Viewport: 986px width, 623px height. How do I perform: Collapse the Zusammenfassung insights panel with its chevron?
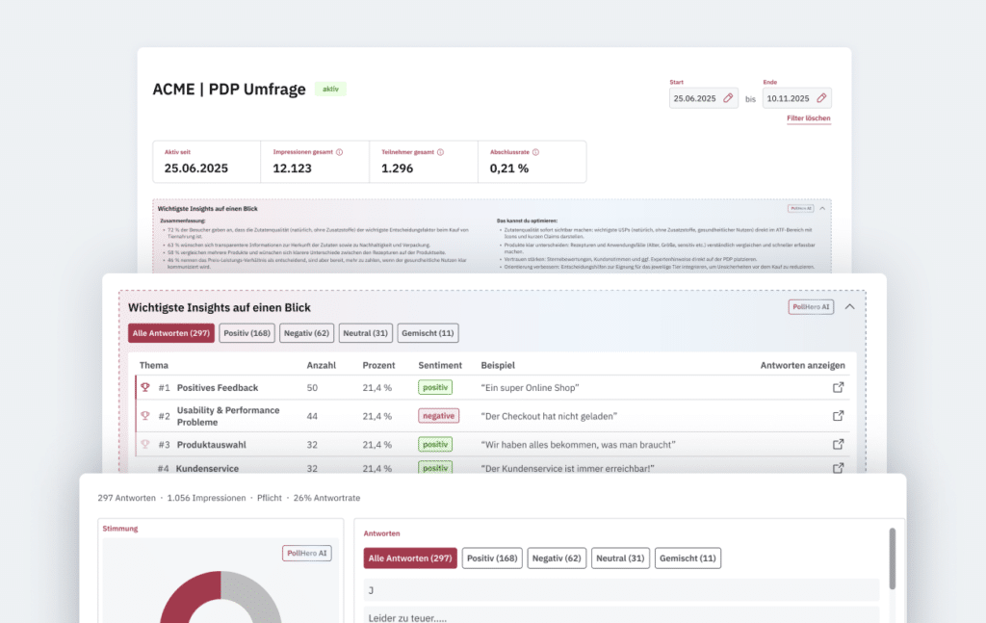point(821,208)
